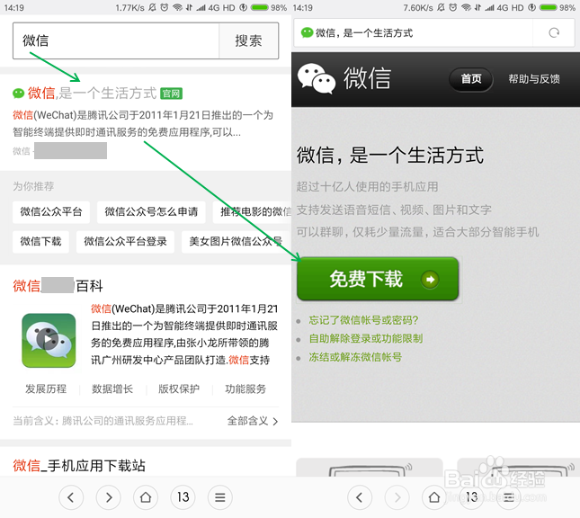
Task: Open the left browser's home page
Action: point(146,497)
